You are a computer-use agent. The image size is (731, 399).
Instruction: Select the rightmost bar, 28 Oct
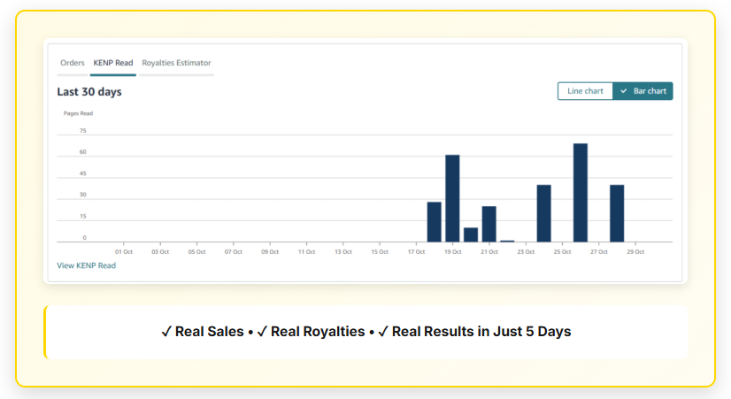coord(617,213)
